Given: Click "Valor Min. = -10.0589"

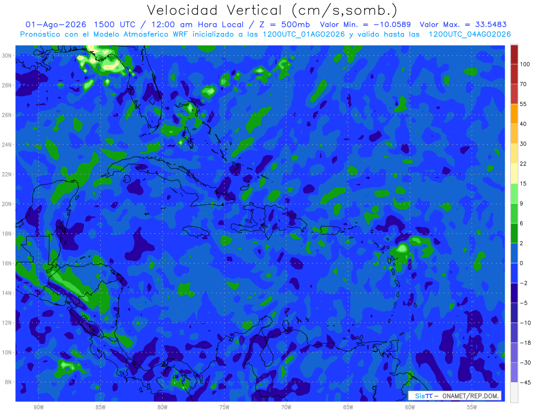Looking at the screenshot, I should (x=366, y=25).
